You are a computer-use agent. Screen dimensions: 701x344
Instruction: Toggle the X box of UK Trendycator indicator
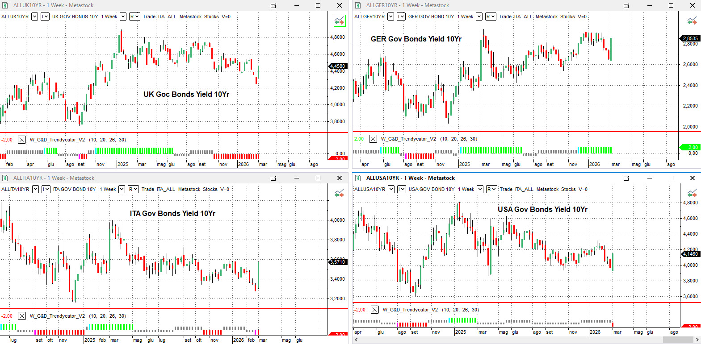coord(21,140)
